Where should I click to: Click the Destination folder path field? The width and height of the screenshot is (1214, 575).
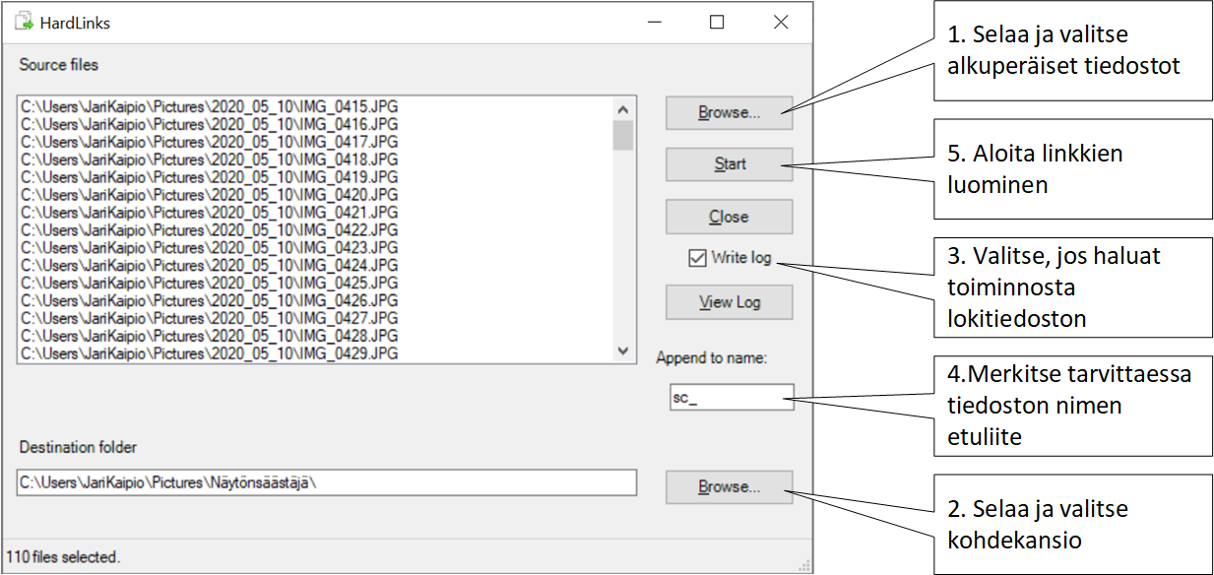(326, 483)
